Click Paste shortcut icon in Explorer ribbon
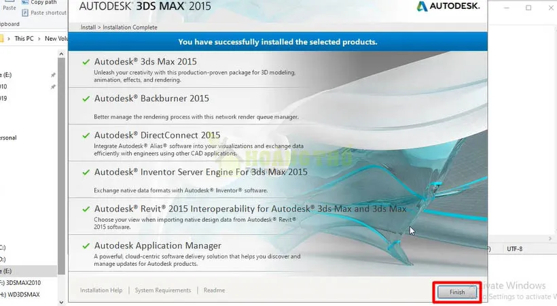Viewport: 557px width, 306px height. (x=25, y=13)
